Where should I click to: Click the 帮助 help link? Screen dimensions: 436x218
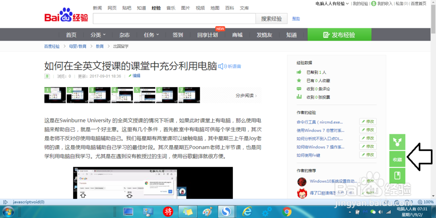(x=296, y=19)
